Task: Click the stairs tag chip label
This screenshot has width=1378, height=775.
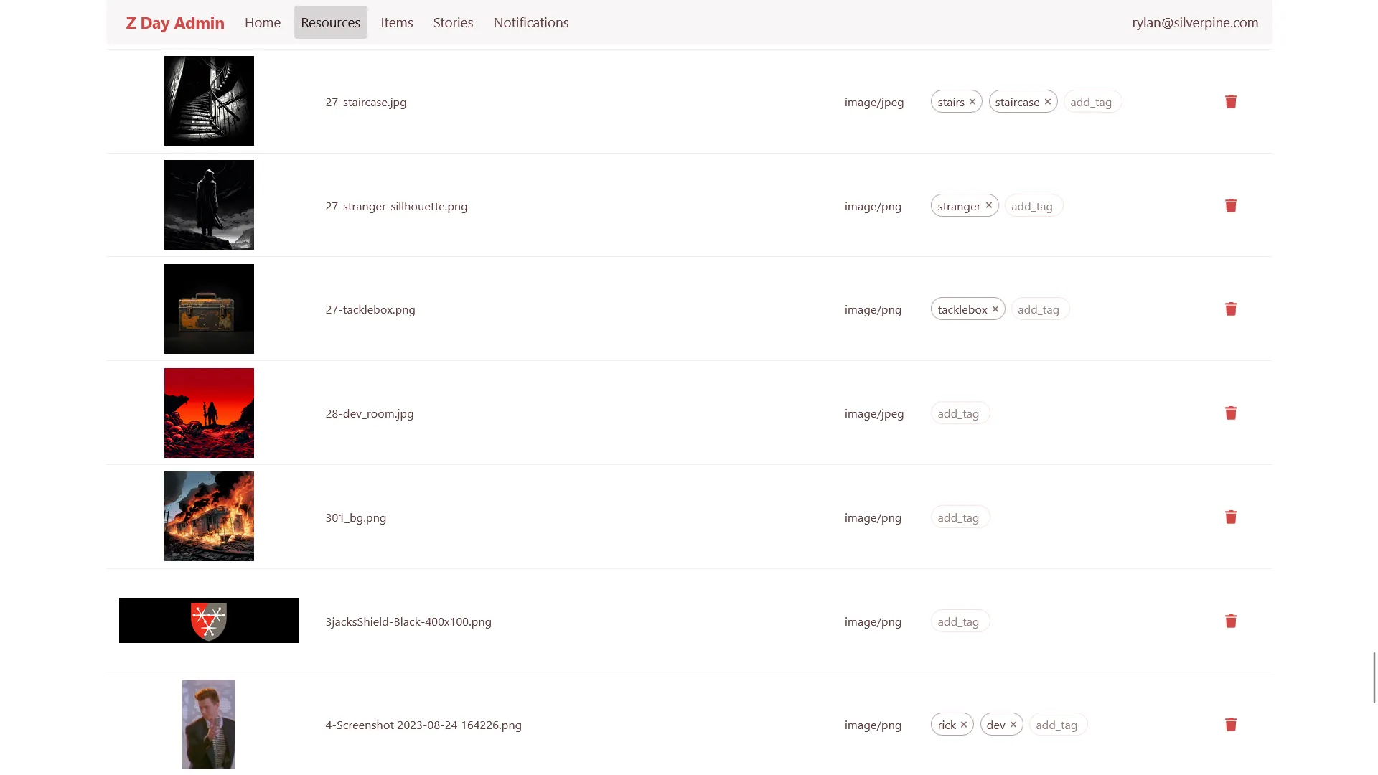Action: click(x=951, y=102)
